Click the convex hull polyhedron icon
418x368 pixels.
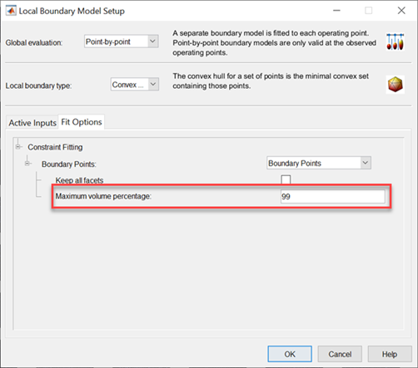396,85
